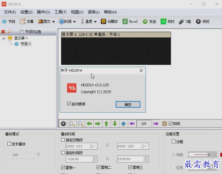Click the red border color swatch
The image size is (222, 174).
[220, 155]
